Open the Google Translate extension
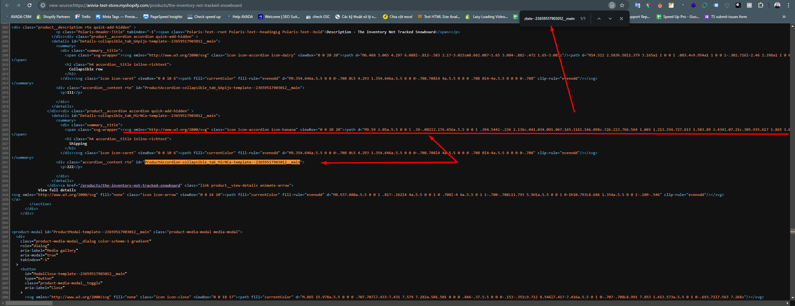 (x=638, y=5)
